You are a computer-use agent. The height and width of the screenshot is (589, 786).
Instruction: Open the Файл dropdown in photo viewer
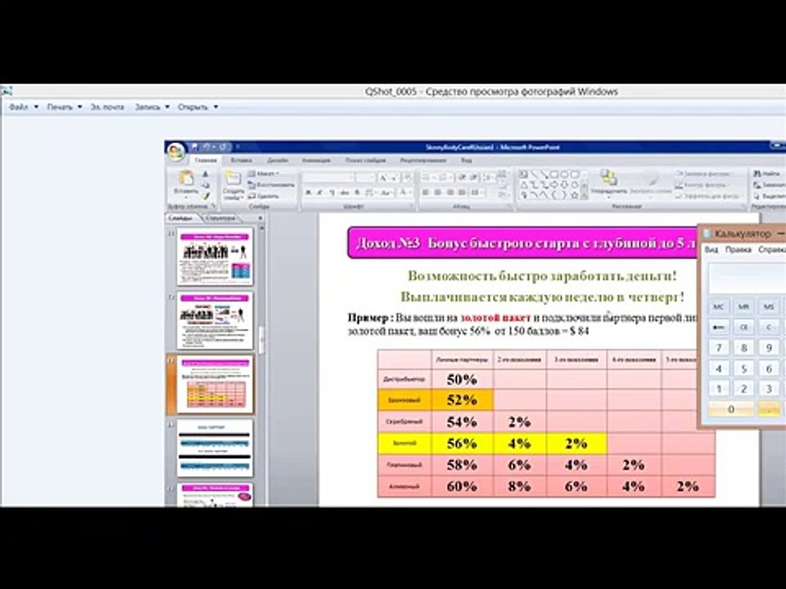pyautogui.click(x=23, y=106)
